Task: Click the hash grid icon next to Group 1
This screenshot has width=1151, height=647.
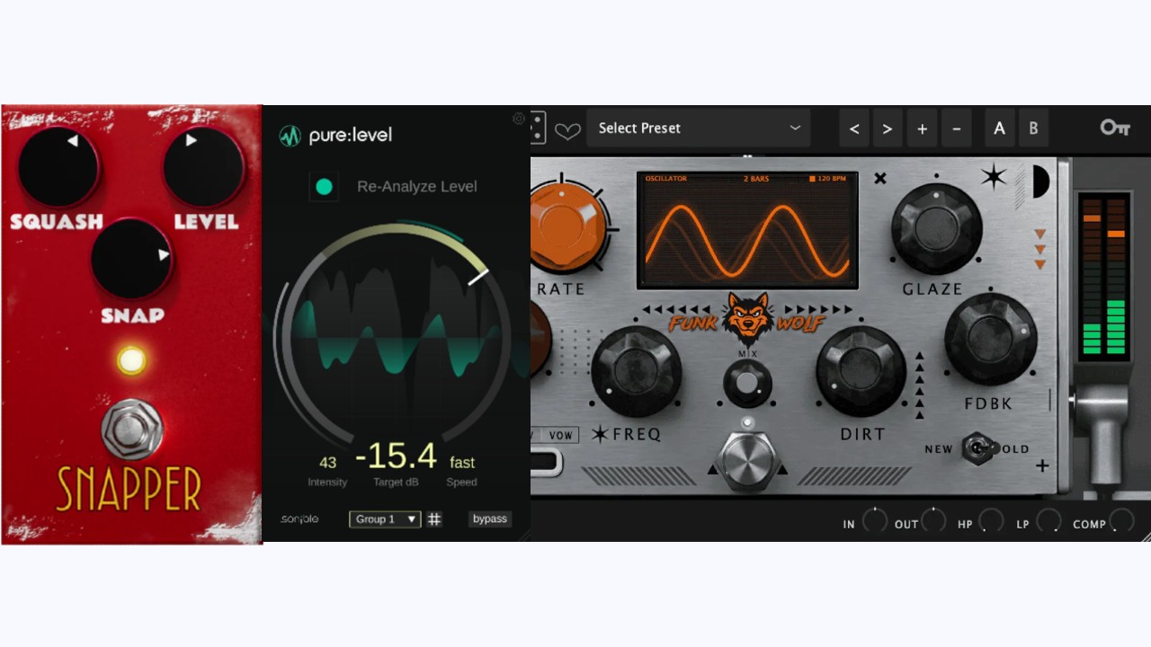Action: pyautogui.click(x=434, y=518)
